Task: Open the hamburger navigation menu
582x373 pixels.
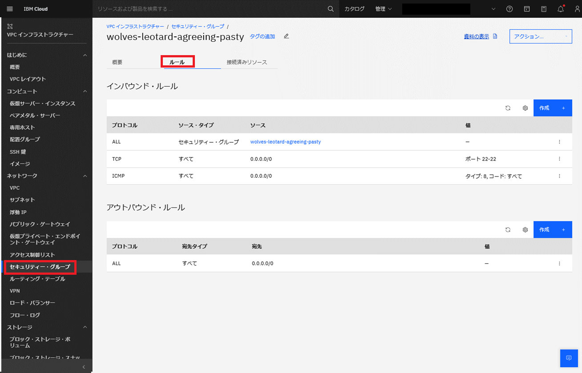Action: (x=10, y=9)
